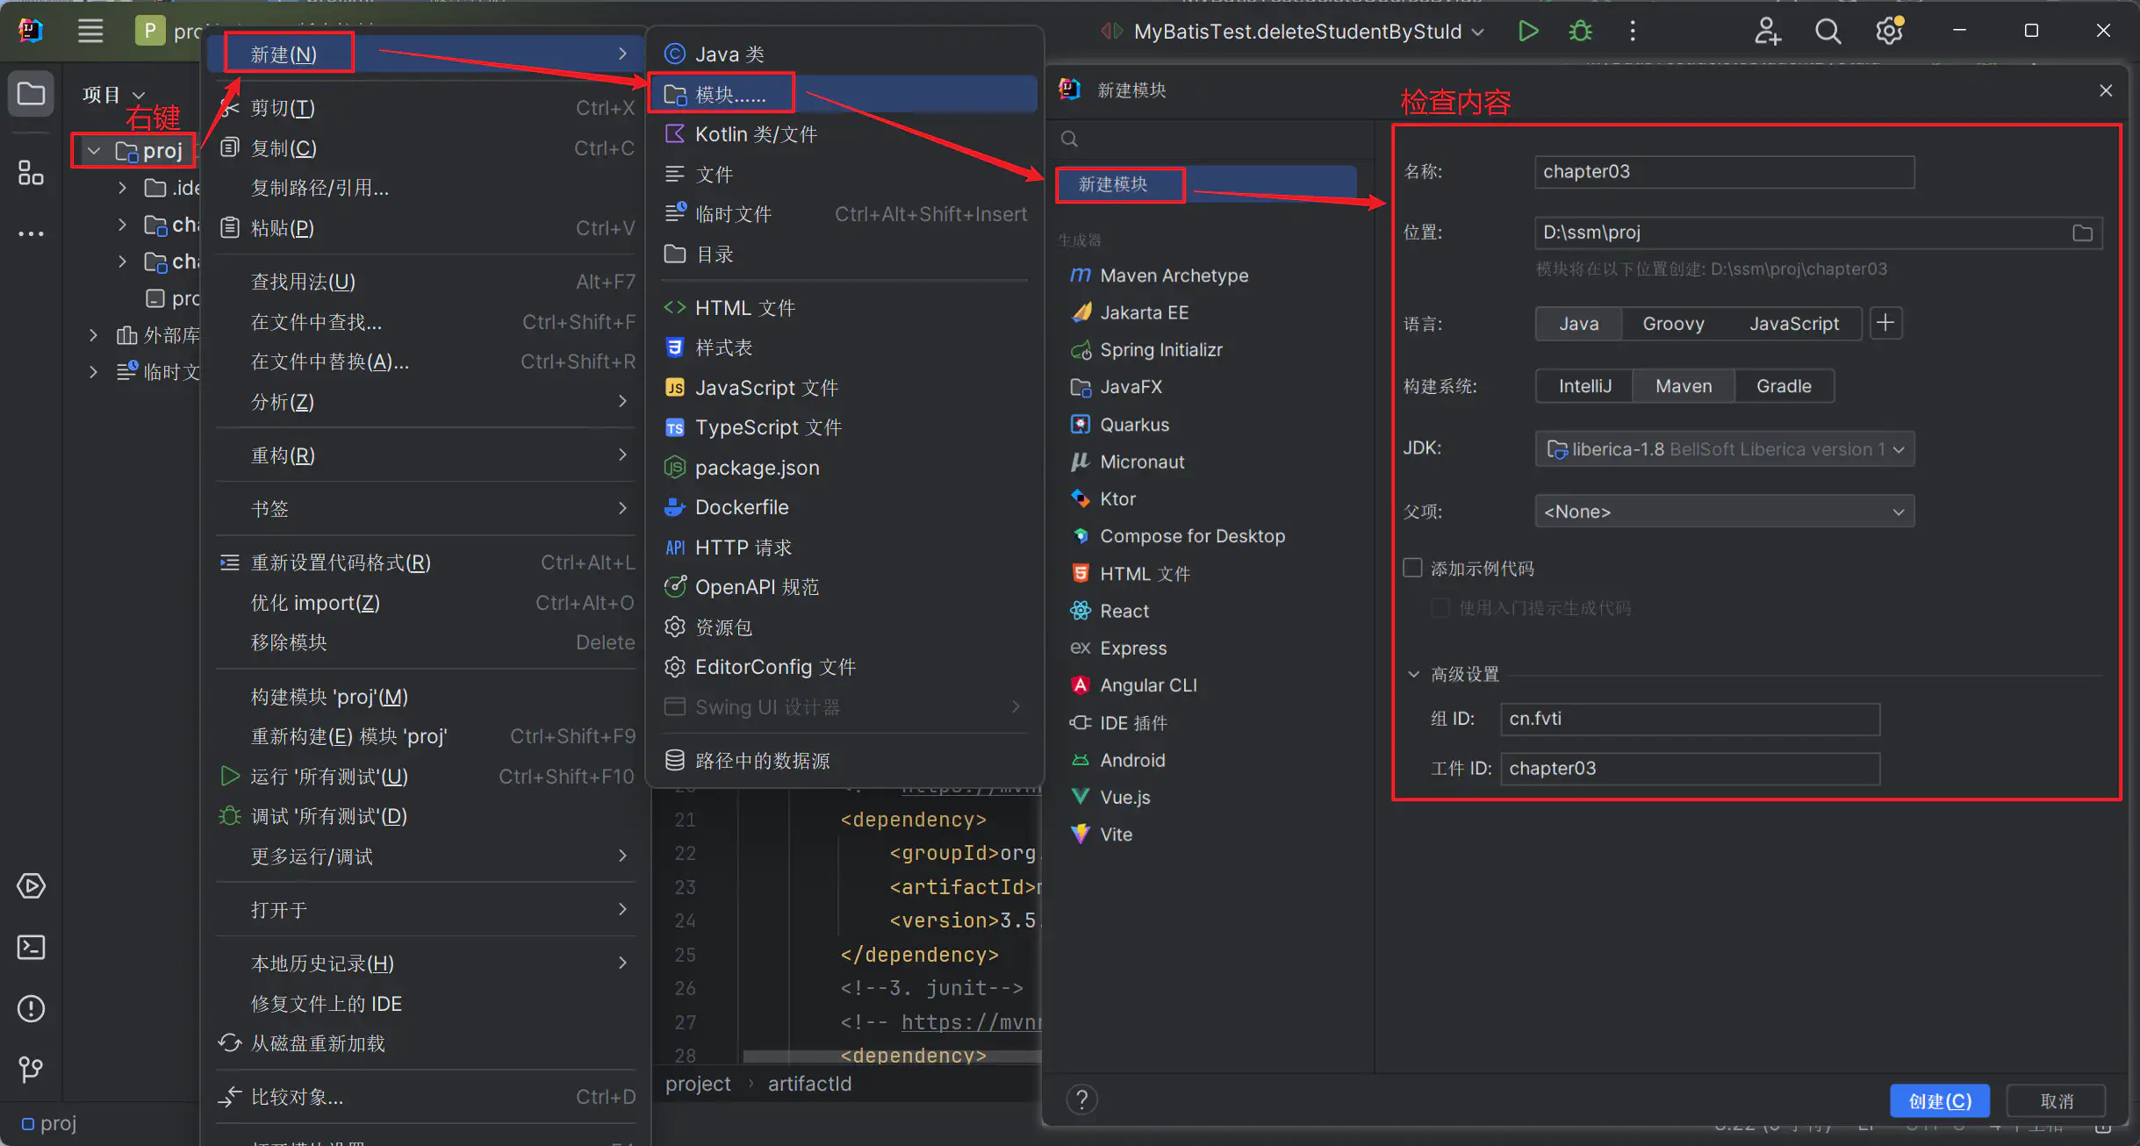Open the Problems tool window icon
2140x1146 pixels.
point(32,1008)
